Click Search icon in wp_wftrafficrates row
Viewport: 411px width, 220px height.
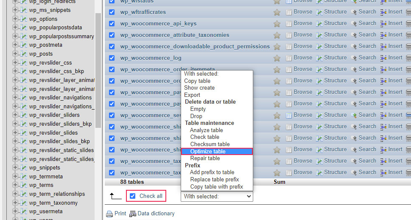click(x=354, y=12)
